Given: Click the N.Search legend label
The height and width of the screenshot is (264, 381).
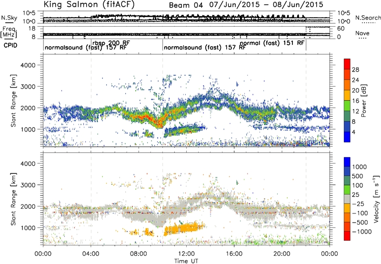Looking at the screenshot, I should point(368,18).
